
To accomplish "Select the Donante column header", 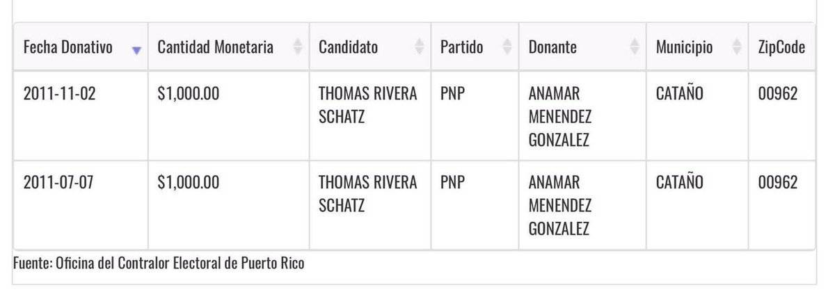I will (552, 47).
